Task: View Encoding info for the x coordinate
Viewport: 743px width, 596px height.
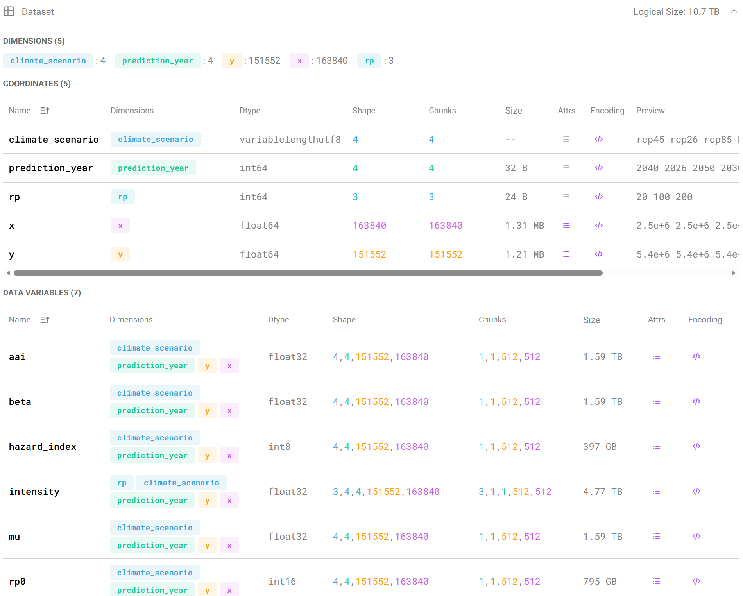Action: (598, 225)
